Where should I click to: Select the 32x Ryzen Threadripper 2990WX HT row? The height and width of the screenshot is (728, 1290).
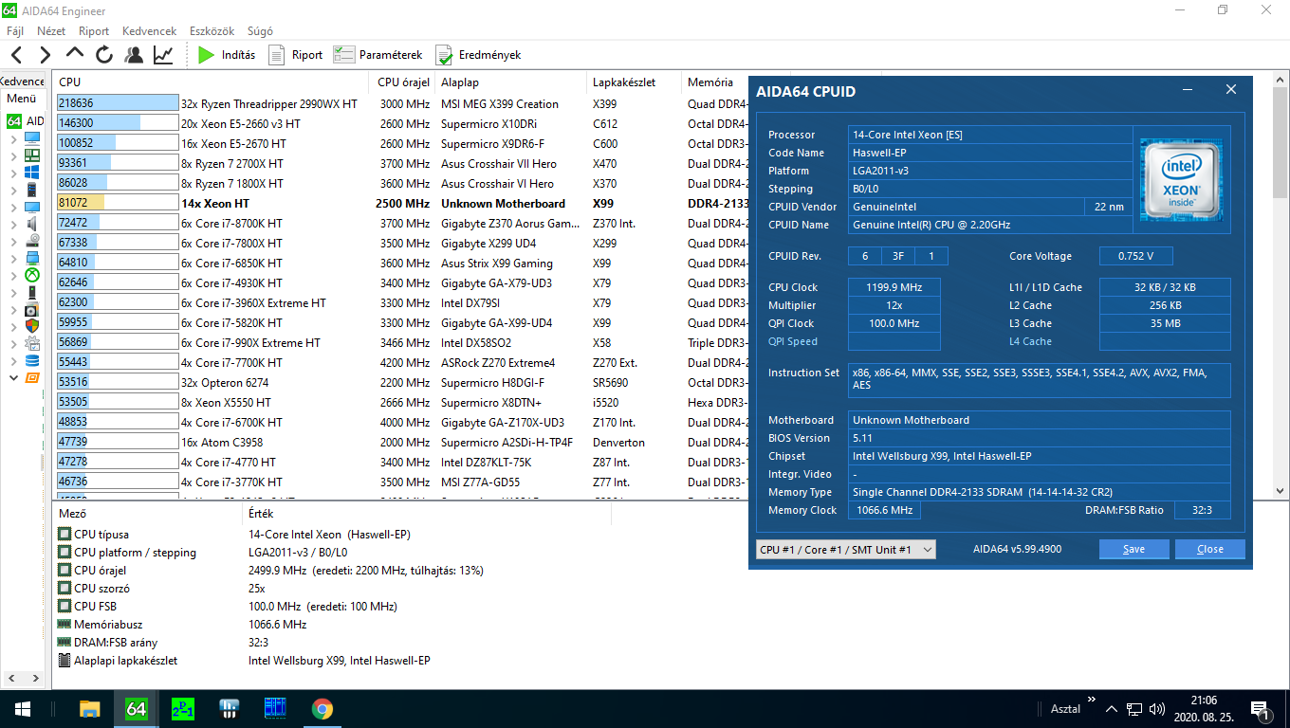point(401,104)
